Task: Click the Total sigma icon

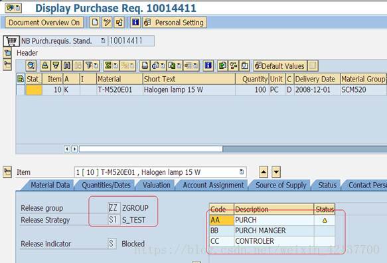Action: click(108, 66)
